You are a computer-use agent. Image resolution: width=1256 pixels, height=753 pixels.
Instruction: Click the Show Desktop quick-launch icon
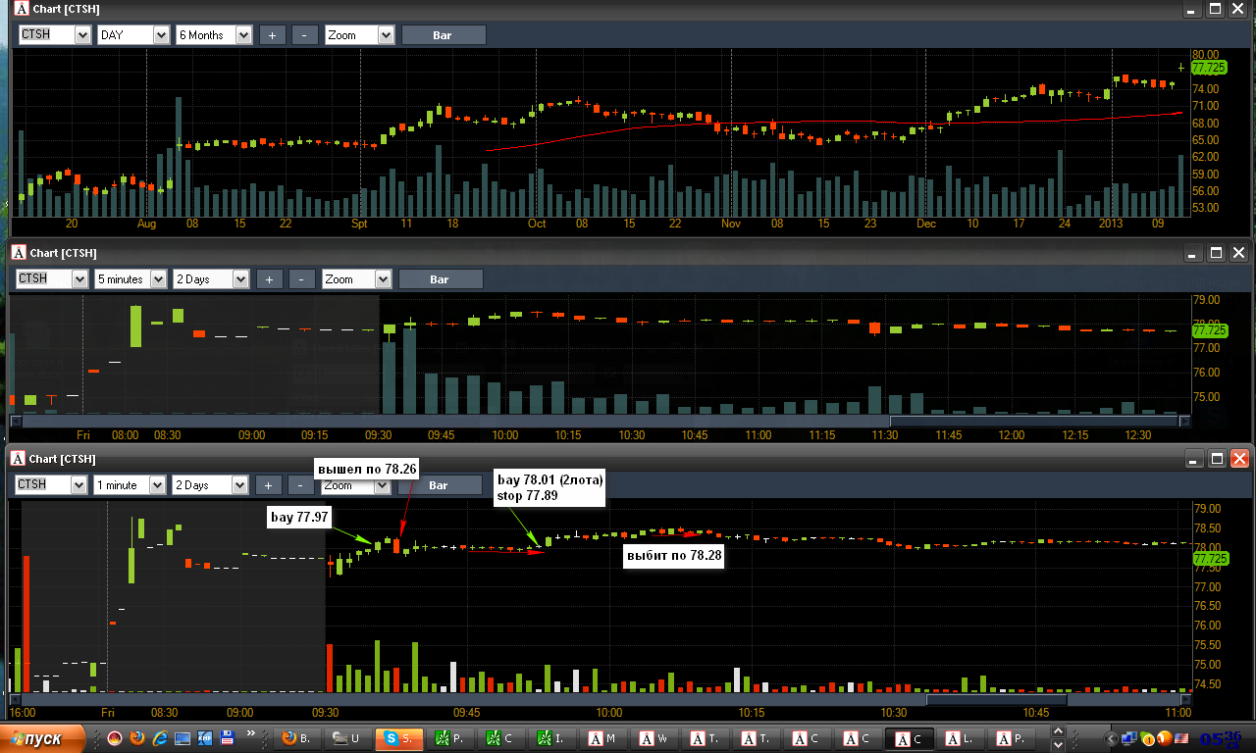pyautogui.click(x=183, y=738)
